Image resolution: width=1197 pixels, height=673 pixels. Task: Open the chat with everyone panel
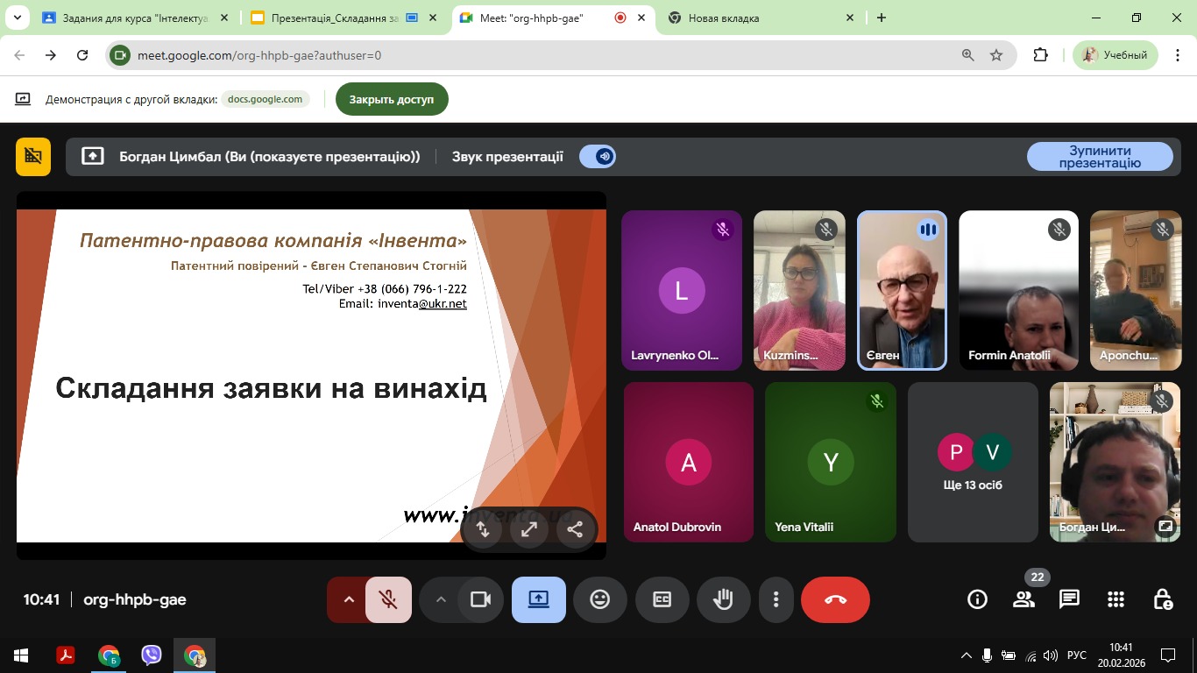pos(1069,599)
